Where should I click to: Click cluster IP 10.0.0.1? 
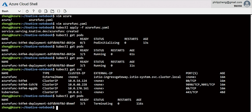click(x=75, y=92)
